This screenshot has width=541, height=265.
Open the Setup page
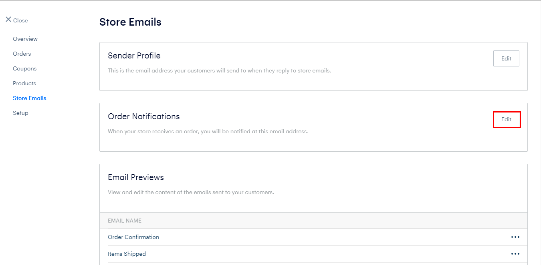point(20,113)
